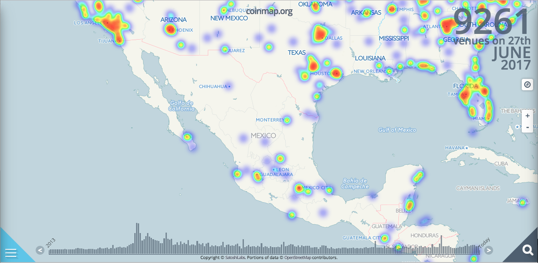Click the Dallas heatmap cluster
The width and height of the screenshot is (538, 263).
point(320,33)
